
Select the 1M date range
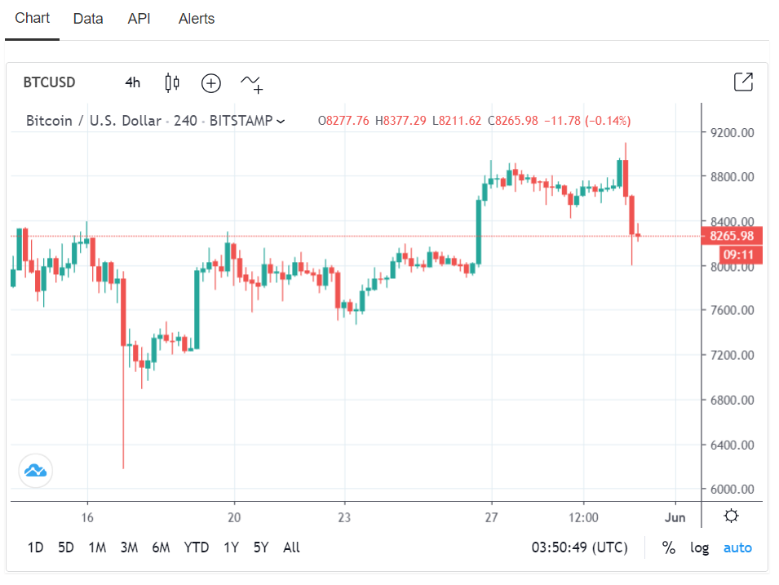97,547
